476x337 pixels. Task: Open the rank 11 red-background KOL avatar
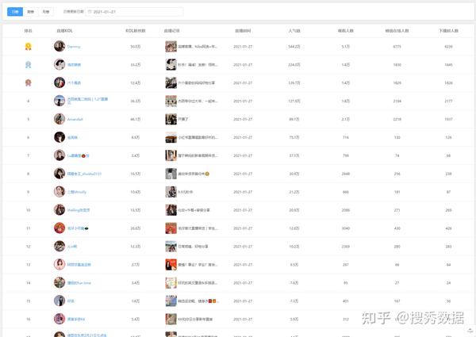tap(59, 228)
